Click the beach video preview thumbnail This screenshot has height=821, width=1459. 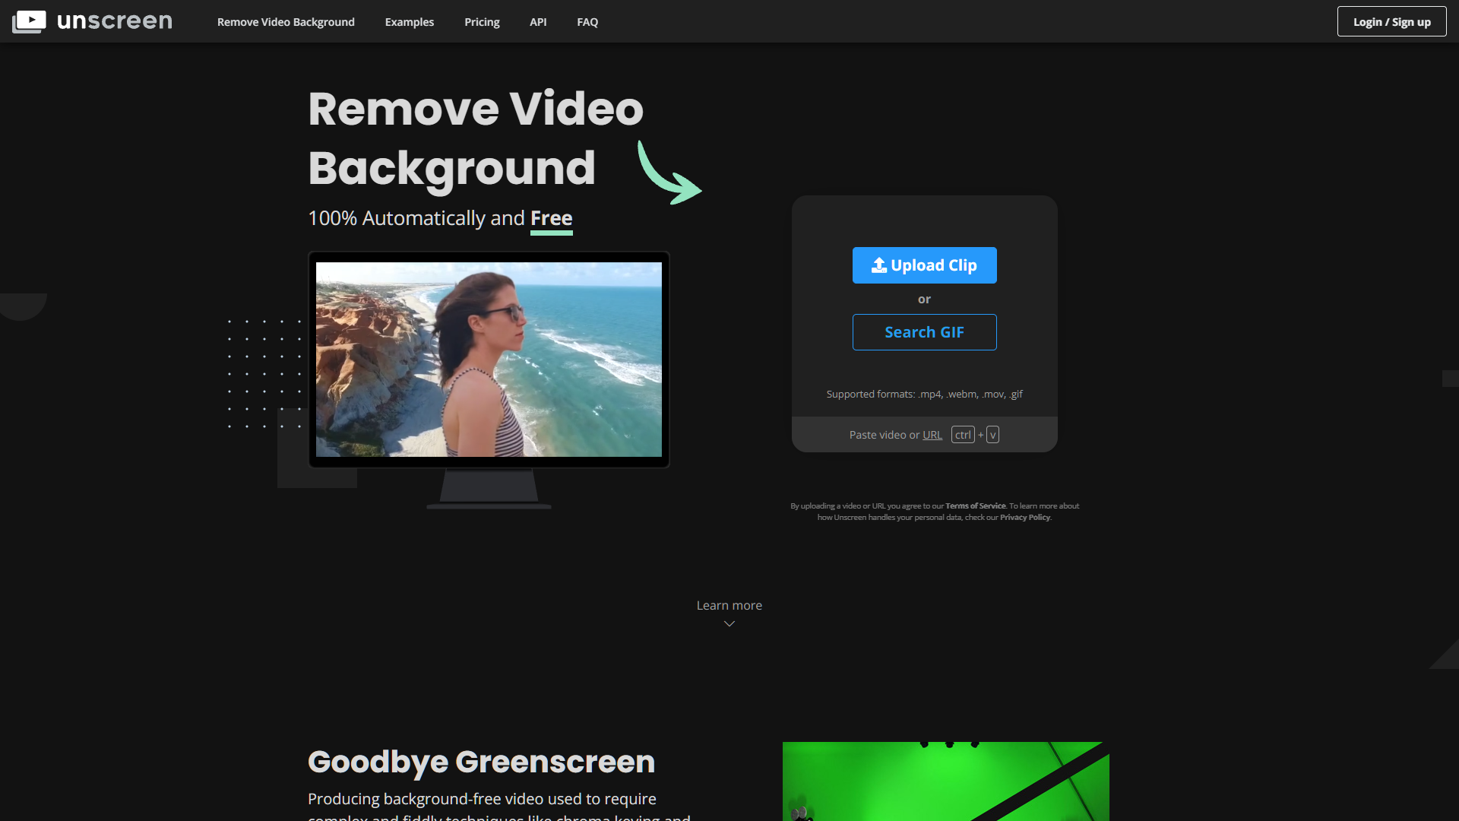click(x=489, y=360)
